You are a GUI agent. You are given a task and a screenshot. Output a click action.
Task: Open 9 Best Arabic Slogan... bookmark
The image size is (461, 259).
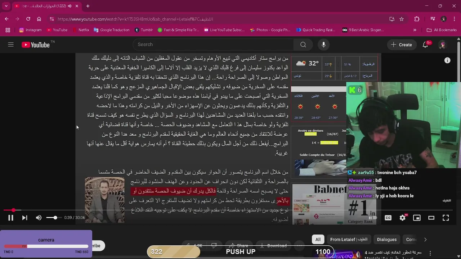(363, 30)
